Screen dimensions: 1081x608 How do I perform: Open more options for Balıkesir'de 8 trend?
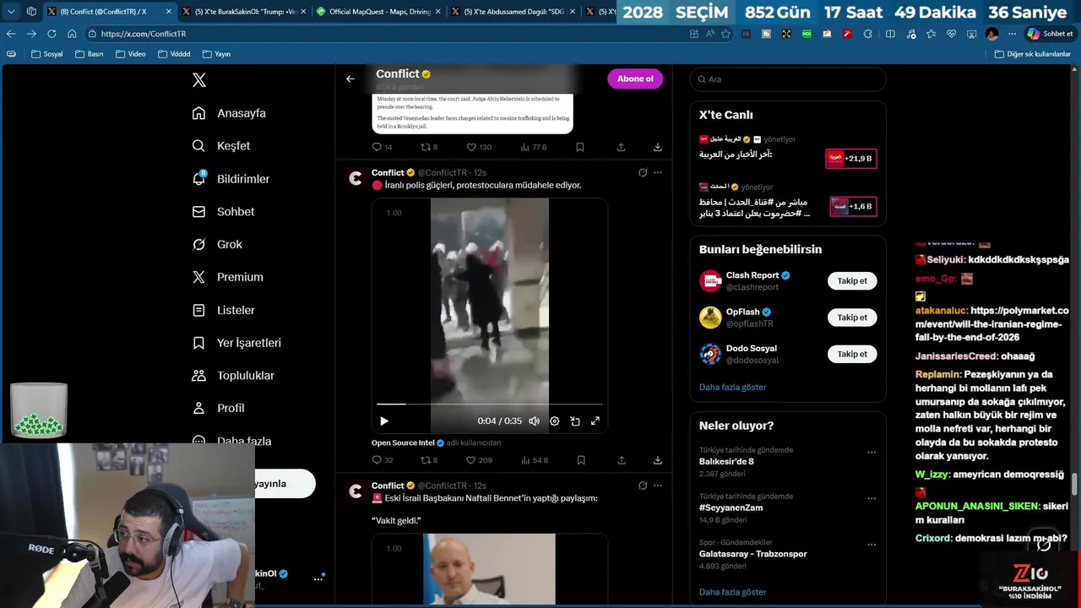(872, 453)
